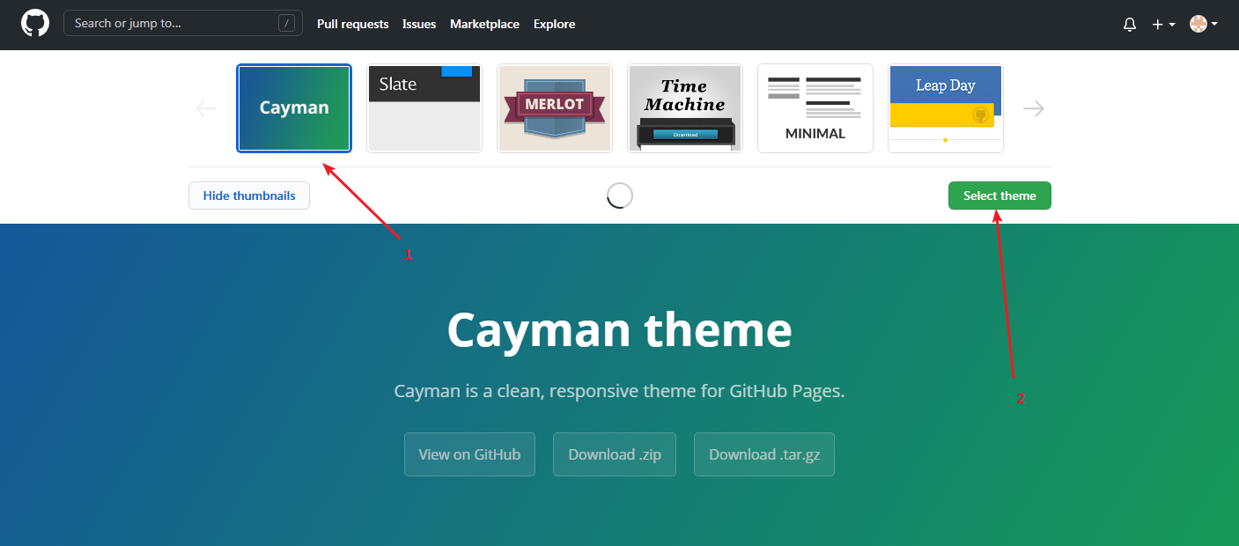
Task: Select the Merlot theme thumbnail
Action: coord(555,108)
